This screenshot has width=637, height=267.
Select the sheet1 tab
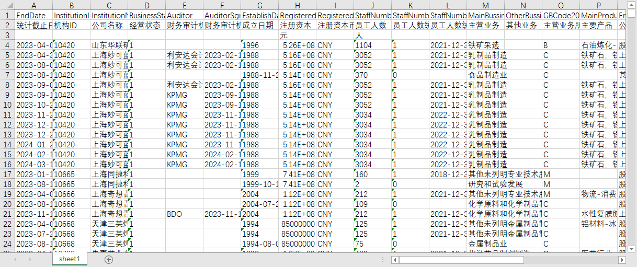(70, 259)
